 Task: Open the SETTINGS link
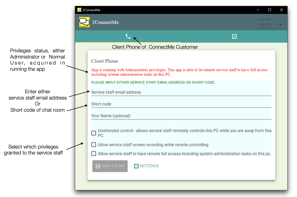[146, 166]
